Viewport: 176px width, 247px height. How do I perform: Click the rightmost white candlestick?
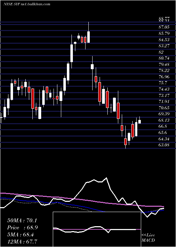click(139, 122)
